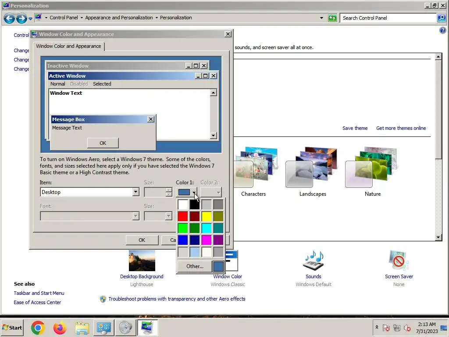Click OK in the Message Box preview

(x=103, y=143)
